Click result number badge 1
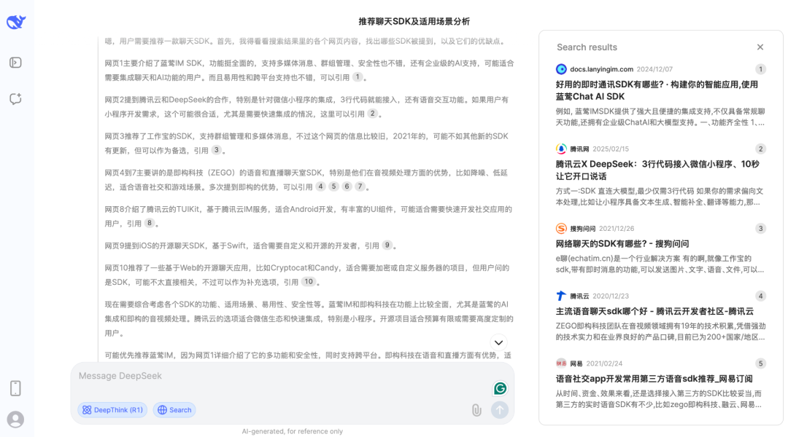 tap(760, 69)
